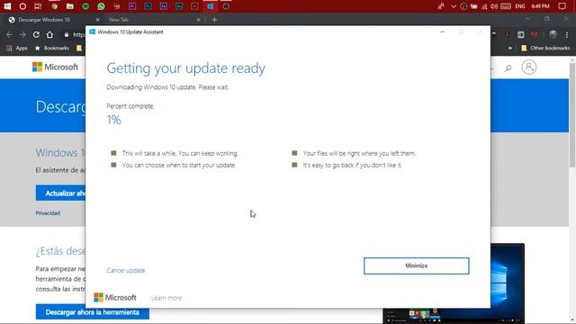Open Chrome profile avatar
Image resolution: width=576 pixels, height=324 pixels.
tap(553, 34)
